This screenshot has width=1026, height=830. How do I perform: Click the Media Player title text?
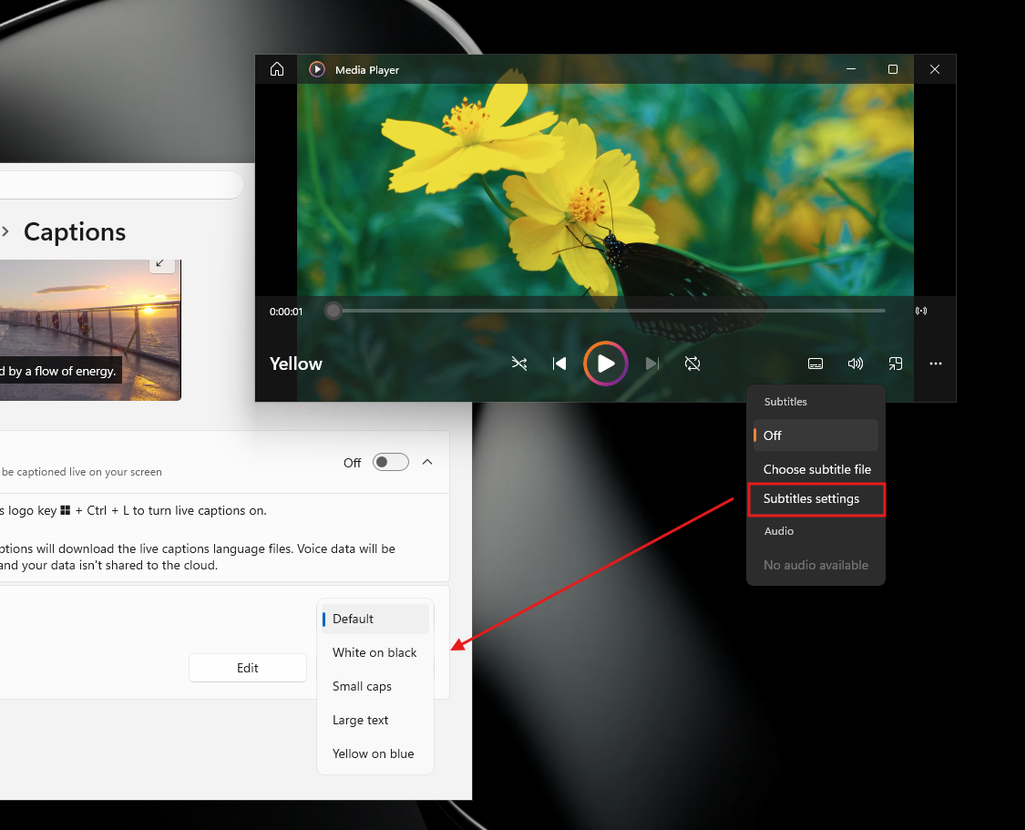(367, 70)
